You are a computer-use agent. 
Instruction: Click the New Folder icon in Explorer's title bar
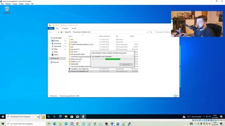(56, 25)
